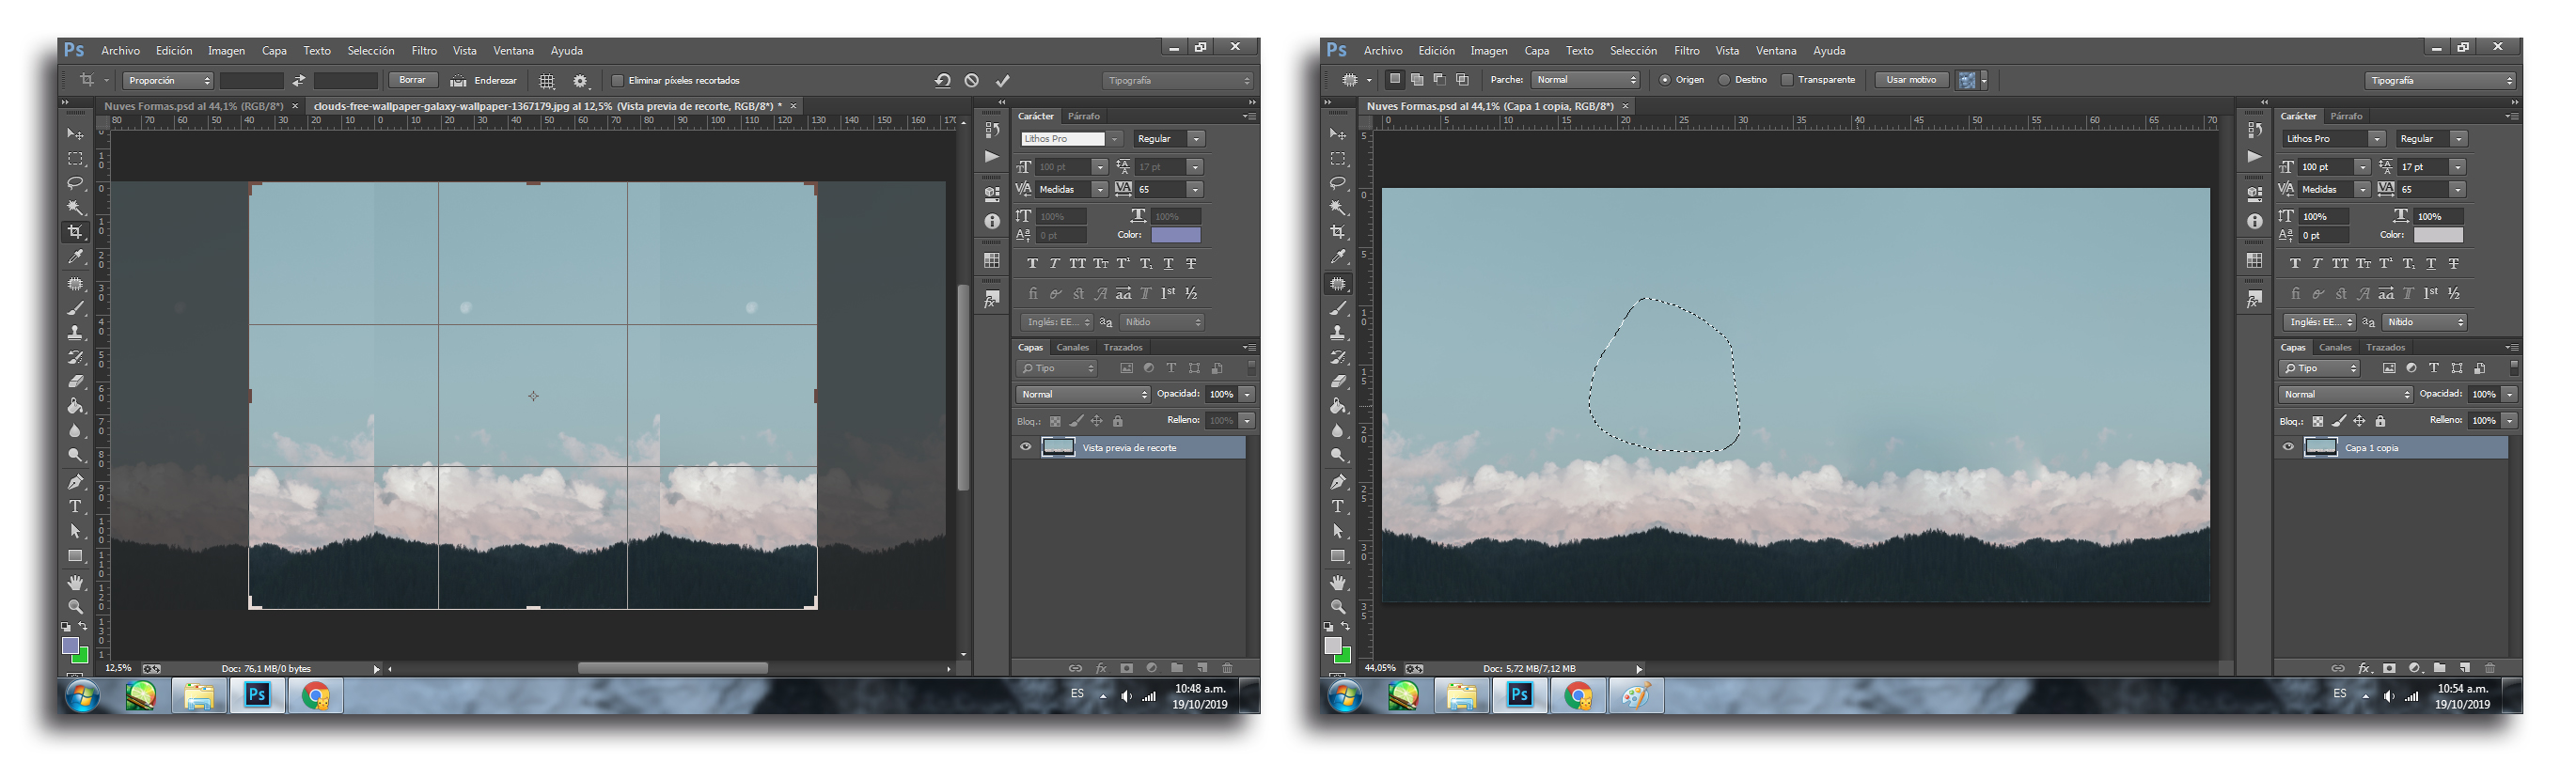Select the Type tool in right window

click(1338, 507)
